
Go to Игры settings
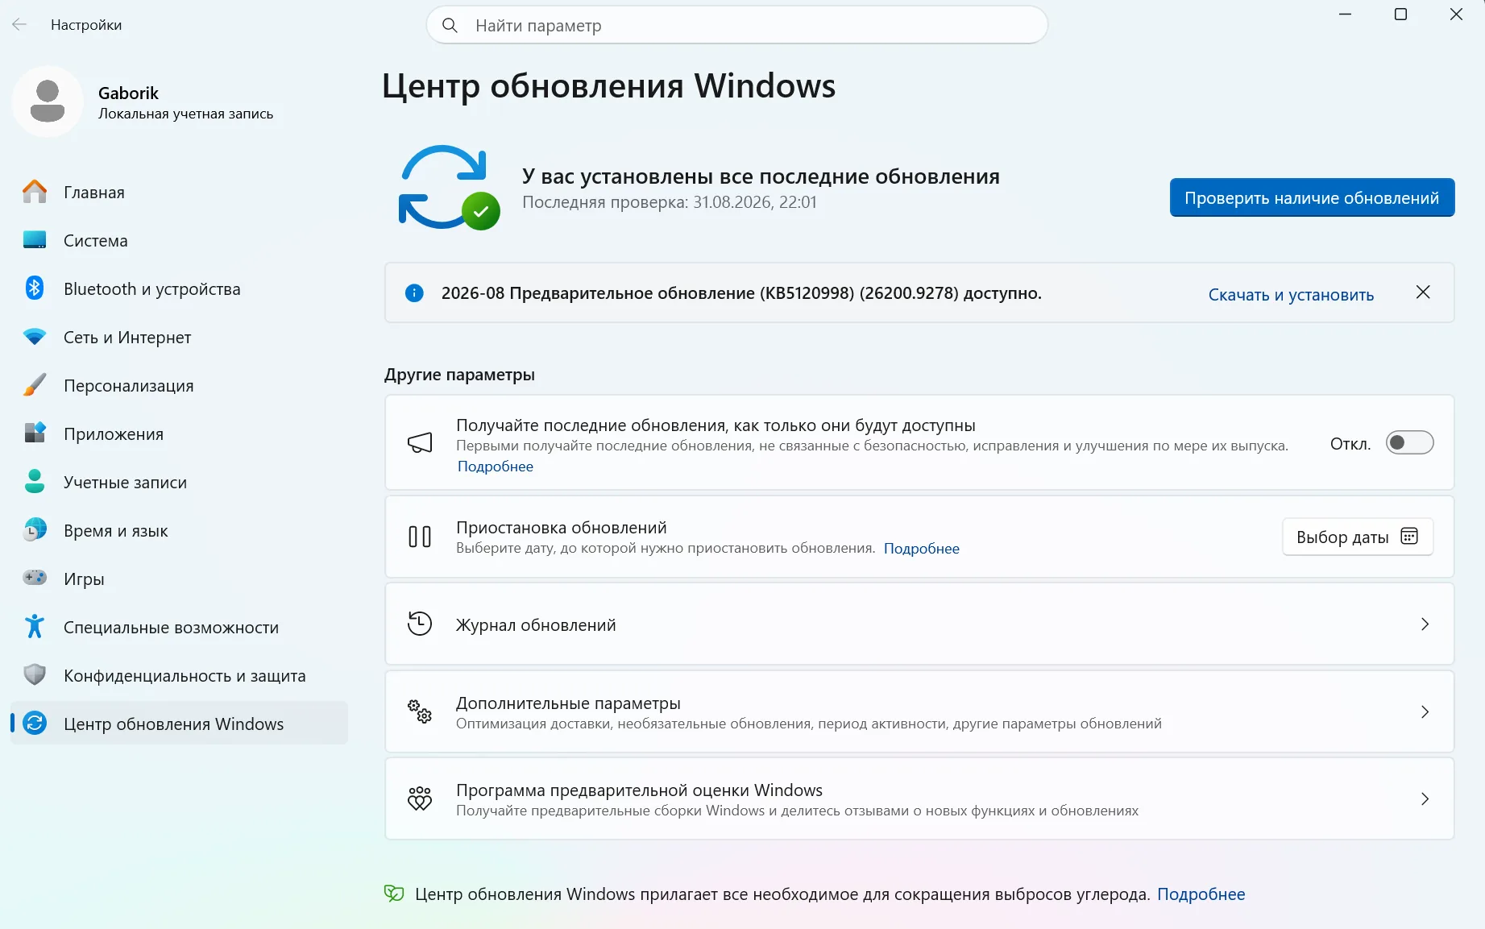point(179,579)
